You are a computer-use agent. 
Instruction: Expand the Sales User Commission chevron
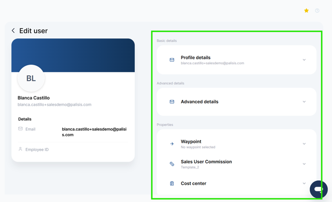[304, 164]
